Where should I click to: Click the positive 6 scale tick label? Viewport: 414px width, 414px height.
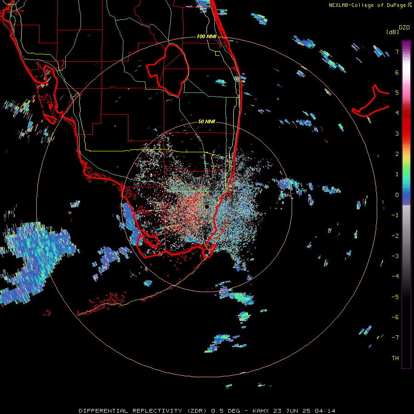pos(397,72)
